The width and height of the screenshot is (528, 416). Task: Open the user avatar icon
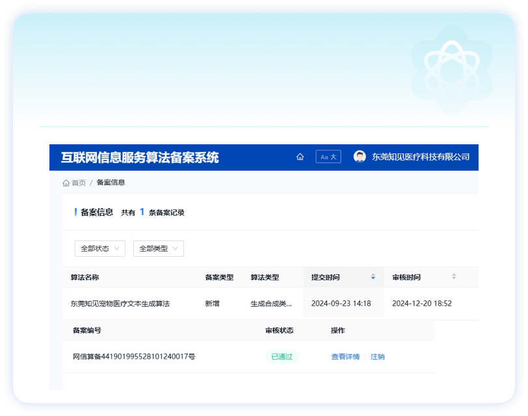tap(360, 157)
